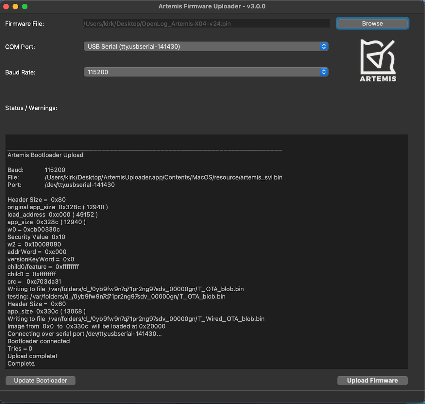Click the artemis_svl.bin file path line

point(145,177)
